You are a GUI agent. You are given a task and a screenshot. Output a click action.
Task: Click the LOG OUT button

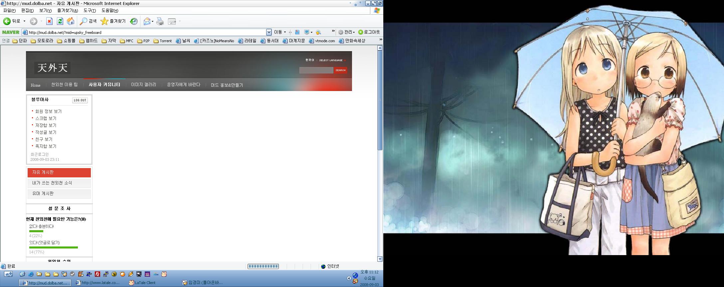[80, 100]
